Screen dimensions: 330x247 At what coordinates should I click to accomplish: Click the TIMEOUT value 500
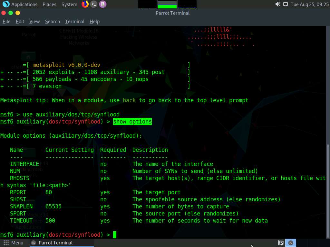coord(50,221)
